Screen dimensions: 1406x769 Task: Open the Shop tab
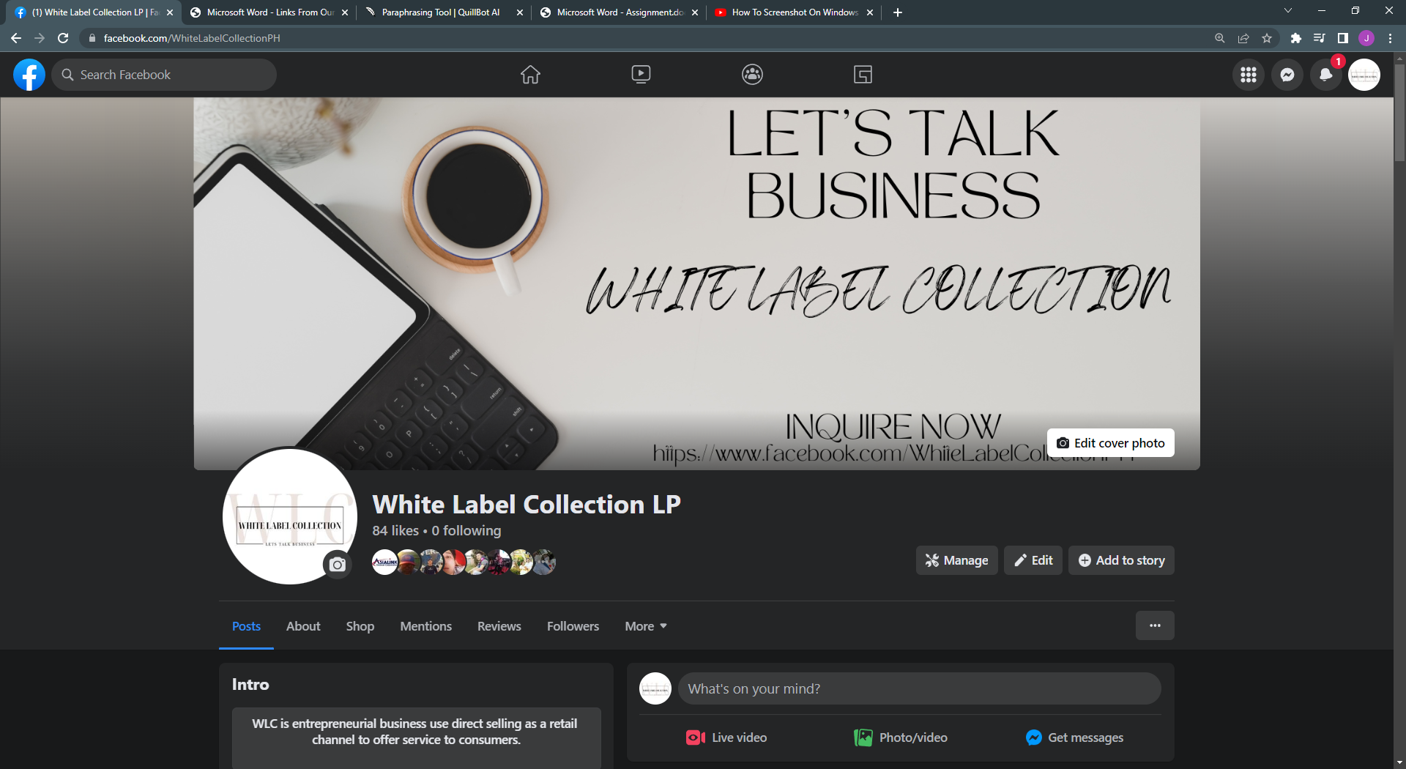(360, 626)
